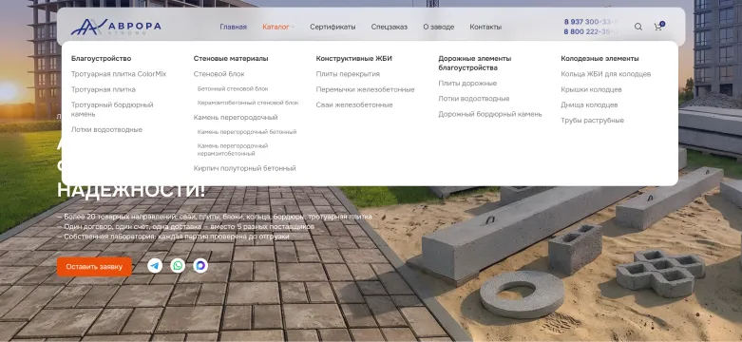742x342 pixels.
Task: Open Тротуарный бордюрный камень link
Action: [112, 109]
